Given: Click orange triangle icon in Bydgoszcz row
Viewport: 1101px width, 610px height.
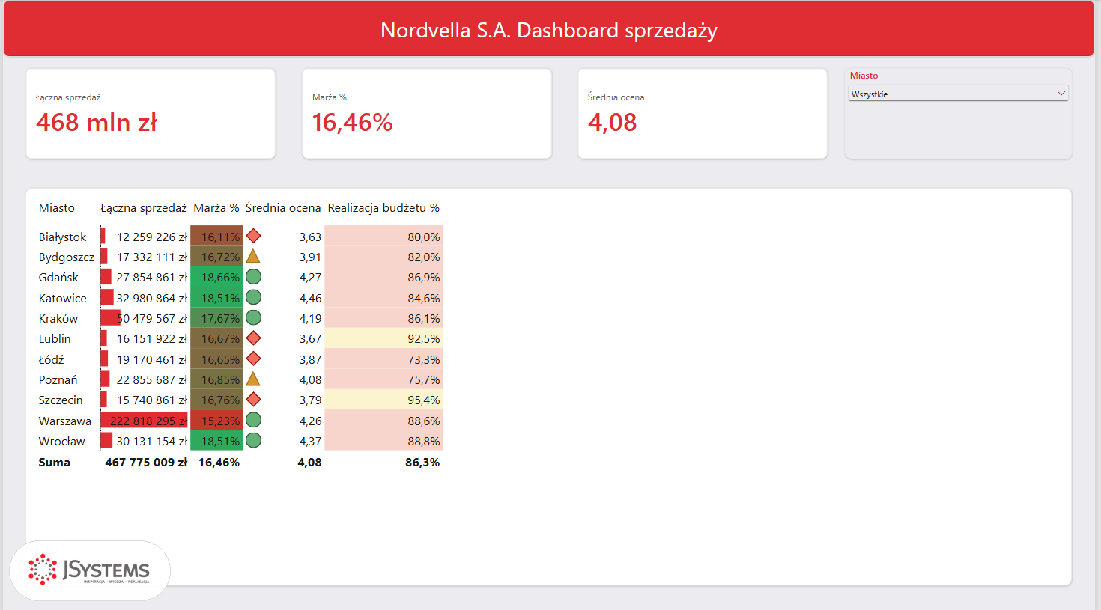Looking at the screenshot, I should pyautogui.click(x=254, y=257).
